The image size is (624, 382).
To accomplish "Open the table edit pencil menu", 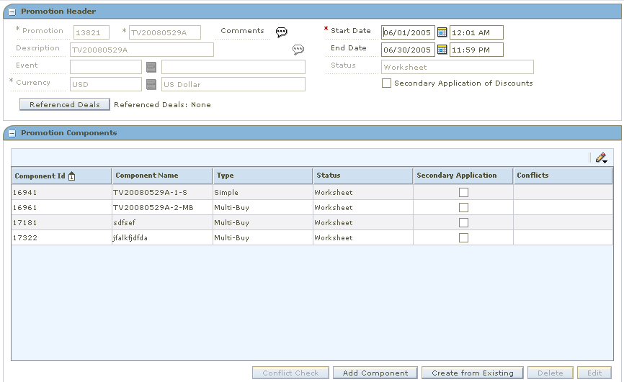I will (602, 158).
